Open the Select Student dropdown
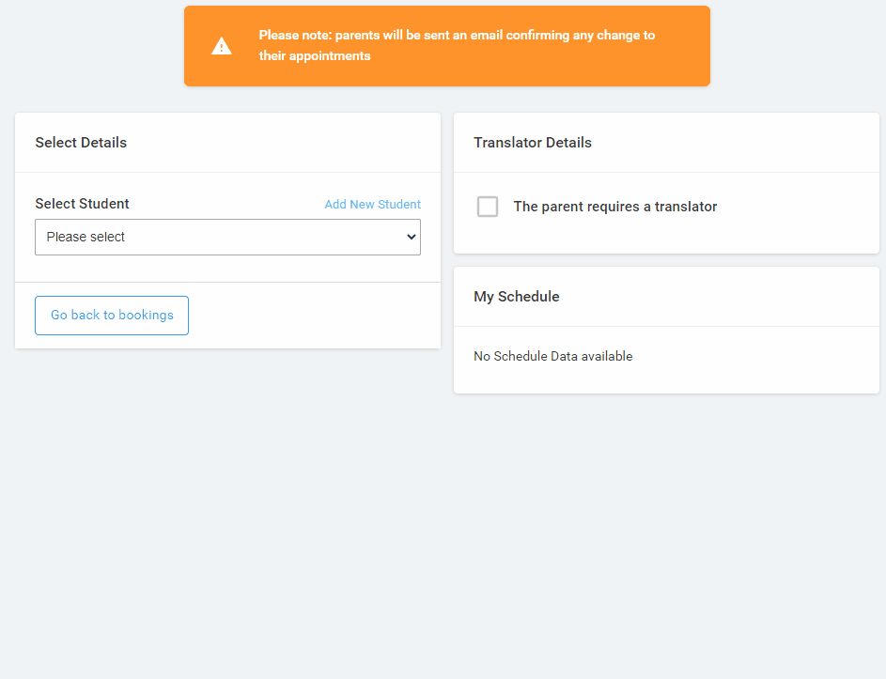 coord(227,237)
